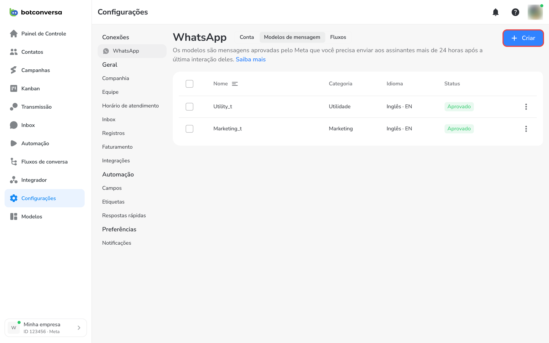
Task: Open Campanhas via its sidebar icon
Action: click(14, 70)
